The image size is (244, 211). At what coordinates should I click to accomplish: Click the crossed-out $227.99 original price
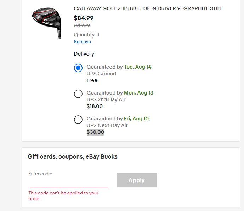click(x=82, y=25)
